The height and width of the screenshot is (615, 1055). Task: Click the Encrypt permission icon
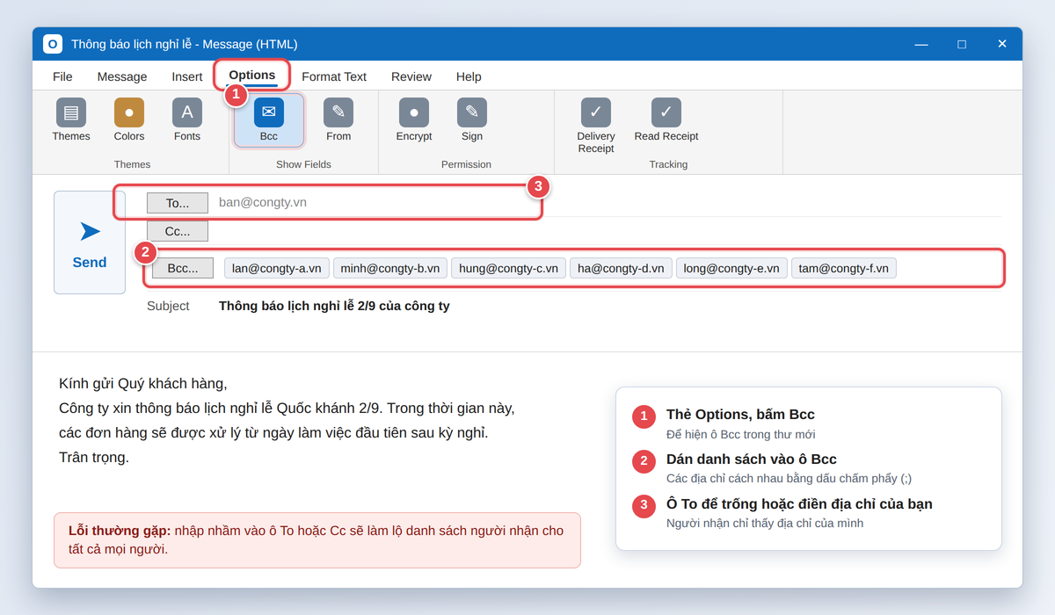pyautogui.click(x=414, y=112)
